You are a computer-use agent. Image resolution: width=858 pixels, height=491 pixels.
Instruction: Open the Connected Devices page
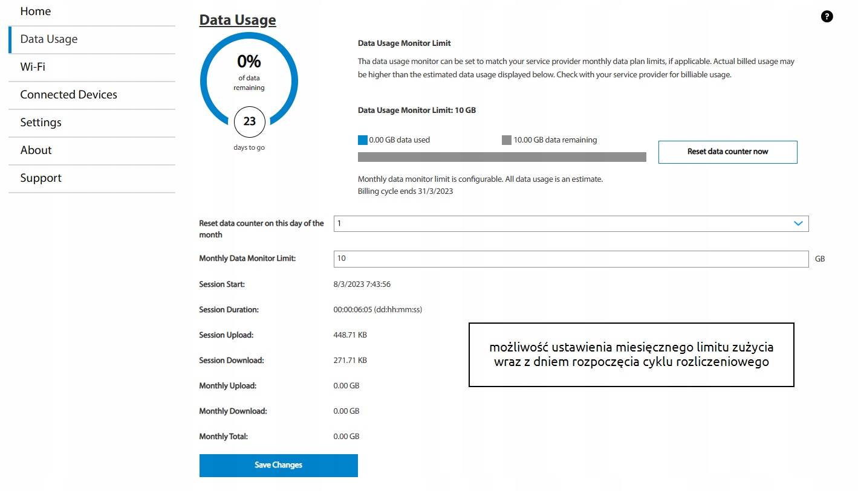68,95
